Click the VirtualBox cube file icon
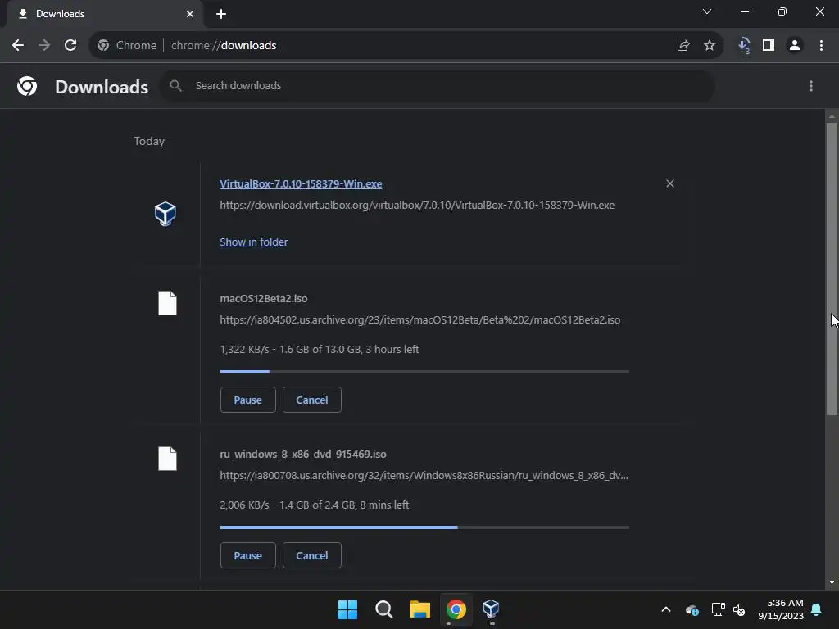This screenshot has height=629, width=839. pyautogui.click(x=166, y=214)
